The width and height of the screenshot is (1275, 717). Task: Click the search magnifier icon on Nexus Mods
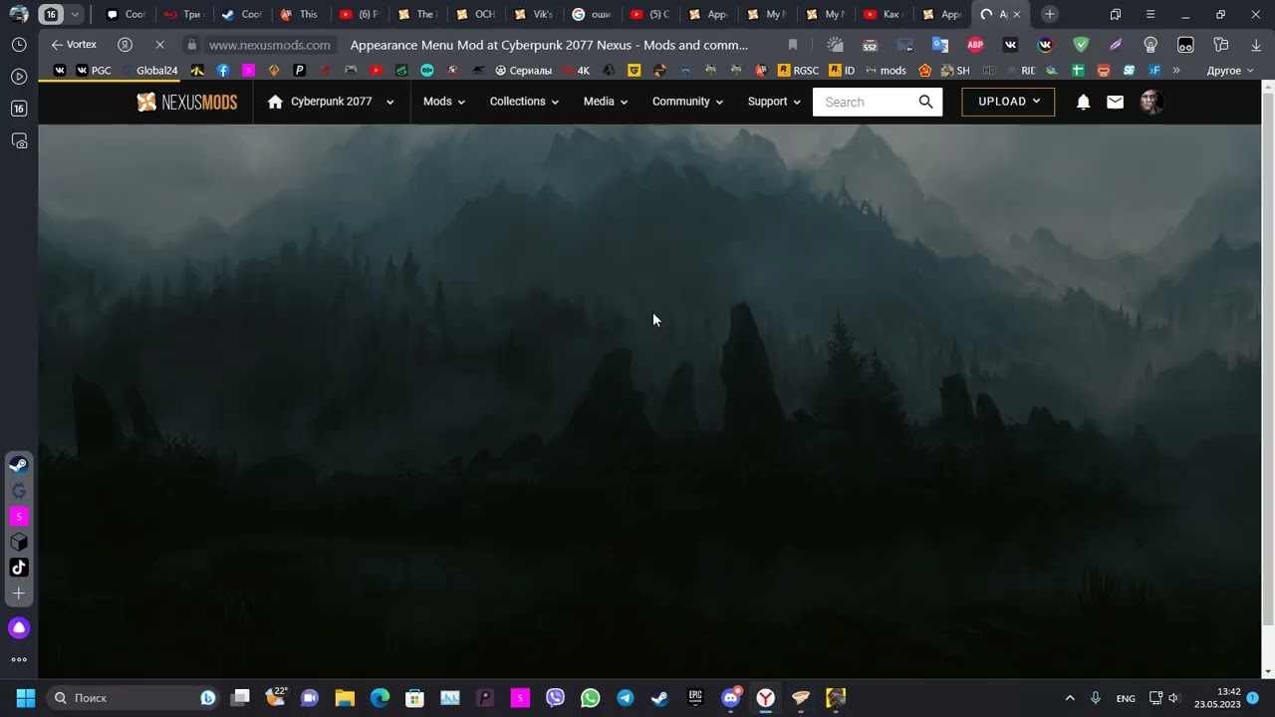(x=925, y=102)
